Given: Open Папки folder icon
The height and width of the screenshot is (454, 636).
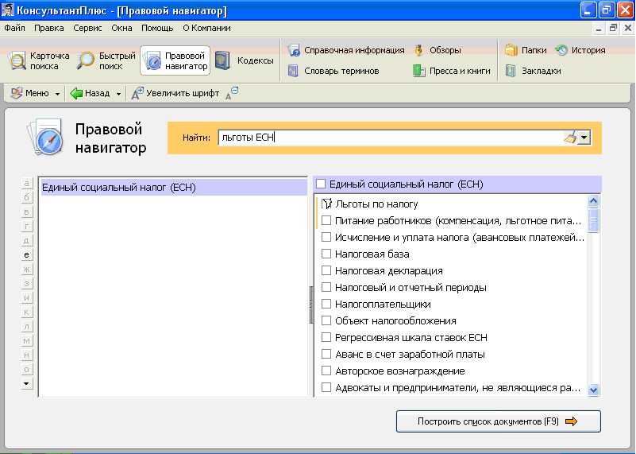Looking at the screenshot, I should pos(511,50).
